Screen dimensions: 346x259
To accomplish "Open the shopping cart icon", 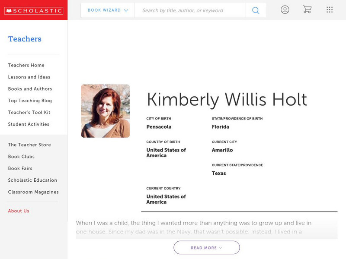I will pos(307,9).
